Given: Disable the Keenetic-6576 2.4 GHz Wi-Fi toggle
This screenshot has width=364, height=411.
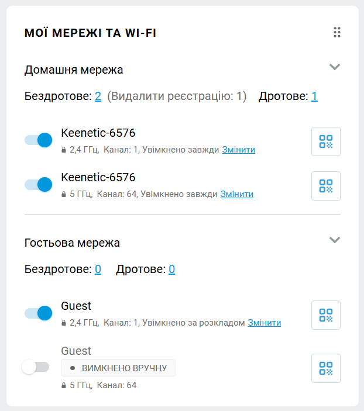Looking at the screenshot, I should pos(39,140).
